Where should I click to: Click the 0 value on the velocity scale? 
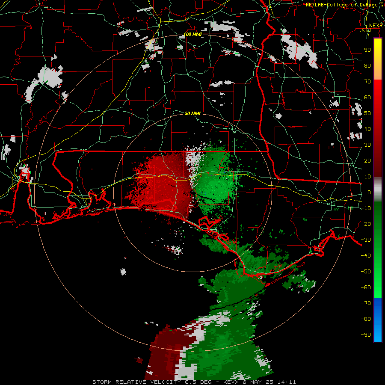pos(369,192)
